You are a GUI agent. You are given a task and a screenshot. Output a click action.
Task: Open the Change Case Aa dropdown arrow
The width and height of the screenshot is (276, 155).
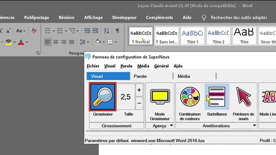point(24,31)
